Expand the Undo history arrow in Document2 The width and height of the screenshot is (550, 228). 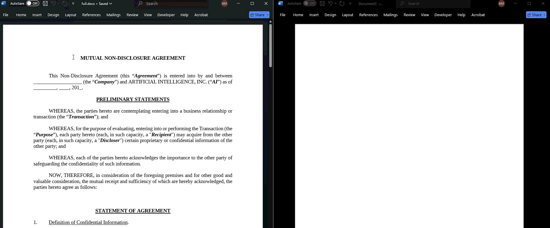tap(336, 3)
